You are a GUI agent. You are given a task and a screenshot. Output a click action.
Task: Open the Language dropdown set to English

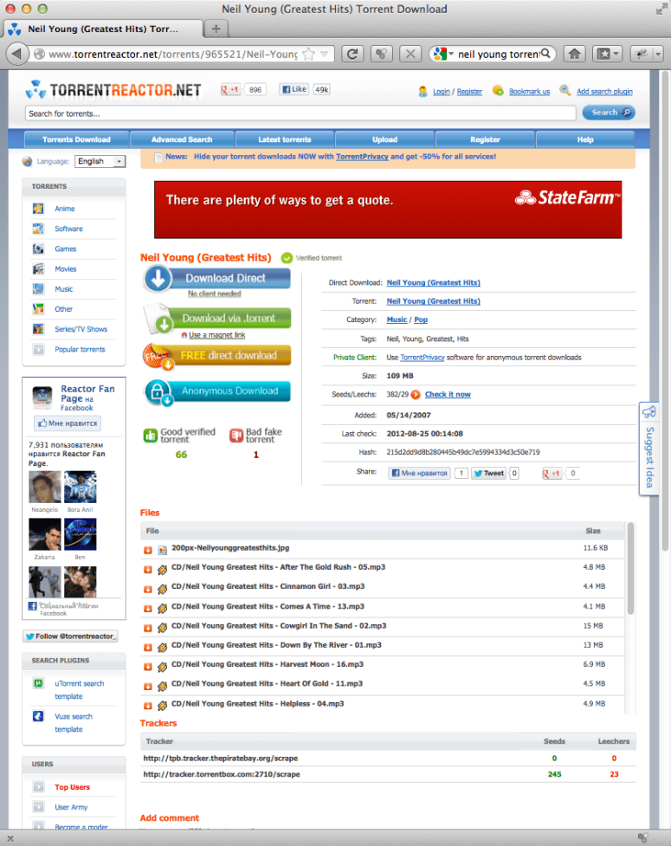tap(100, 161)
